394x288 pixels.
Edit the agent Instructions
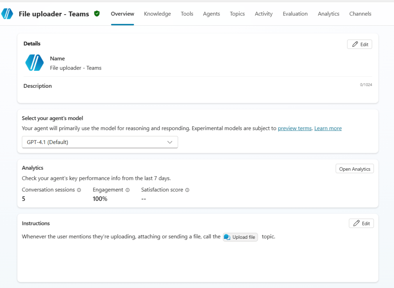361,223
